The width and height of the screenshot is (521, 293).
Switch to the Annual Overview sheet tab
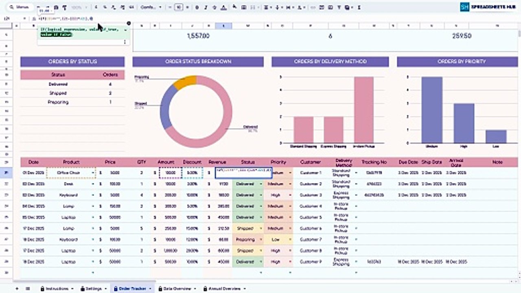(x=224, y=288)
